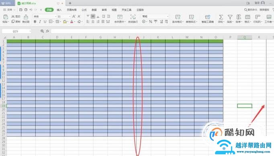Apply the yellow fill color bucket
The image size is (274, 156).
tap(65, 22)
